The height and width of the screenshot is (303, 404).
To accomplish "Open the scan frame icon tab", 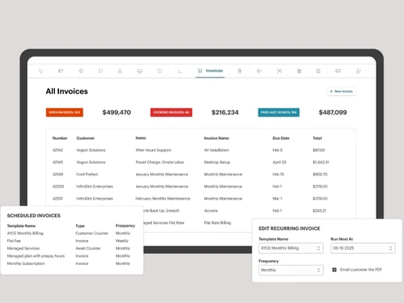I will tap(280, 71).
